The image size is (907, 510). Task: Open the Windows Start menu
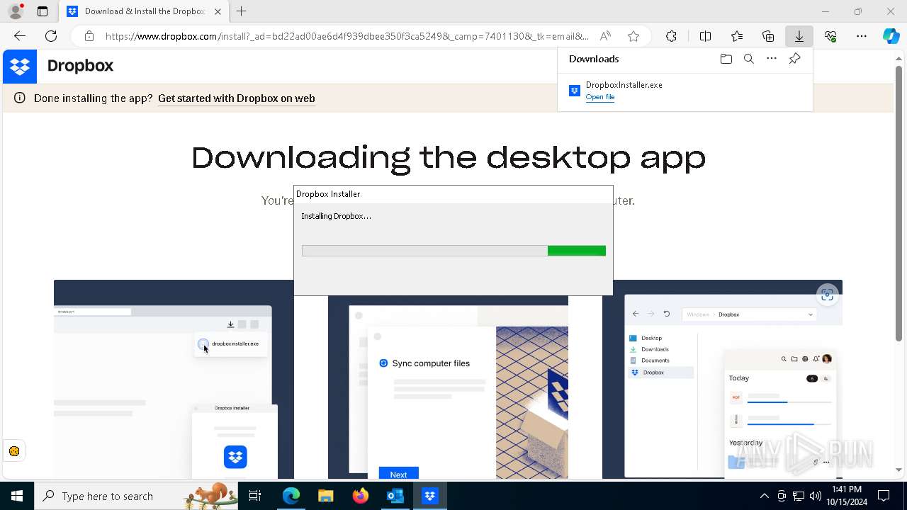[17, 496]
